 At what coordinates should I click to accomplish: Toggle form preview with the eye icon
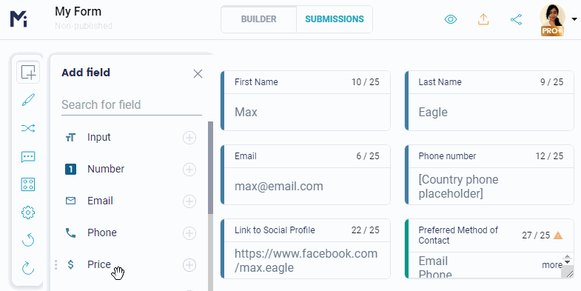click(x=451, y=19)
